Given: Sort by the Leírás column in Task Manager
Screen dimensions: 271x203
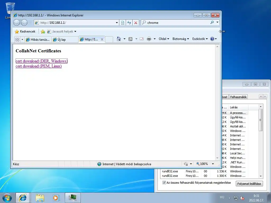Looking at the screenshot, I should (238, 107).
